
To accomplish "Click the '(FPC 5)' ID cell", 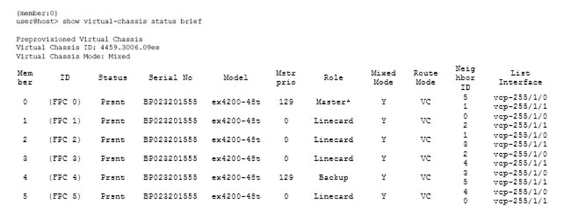I will [65, 196].
